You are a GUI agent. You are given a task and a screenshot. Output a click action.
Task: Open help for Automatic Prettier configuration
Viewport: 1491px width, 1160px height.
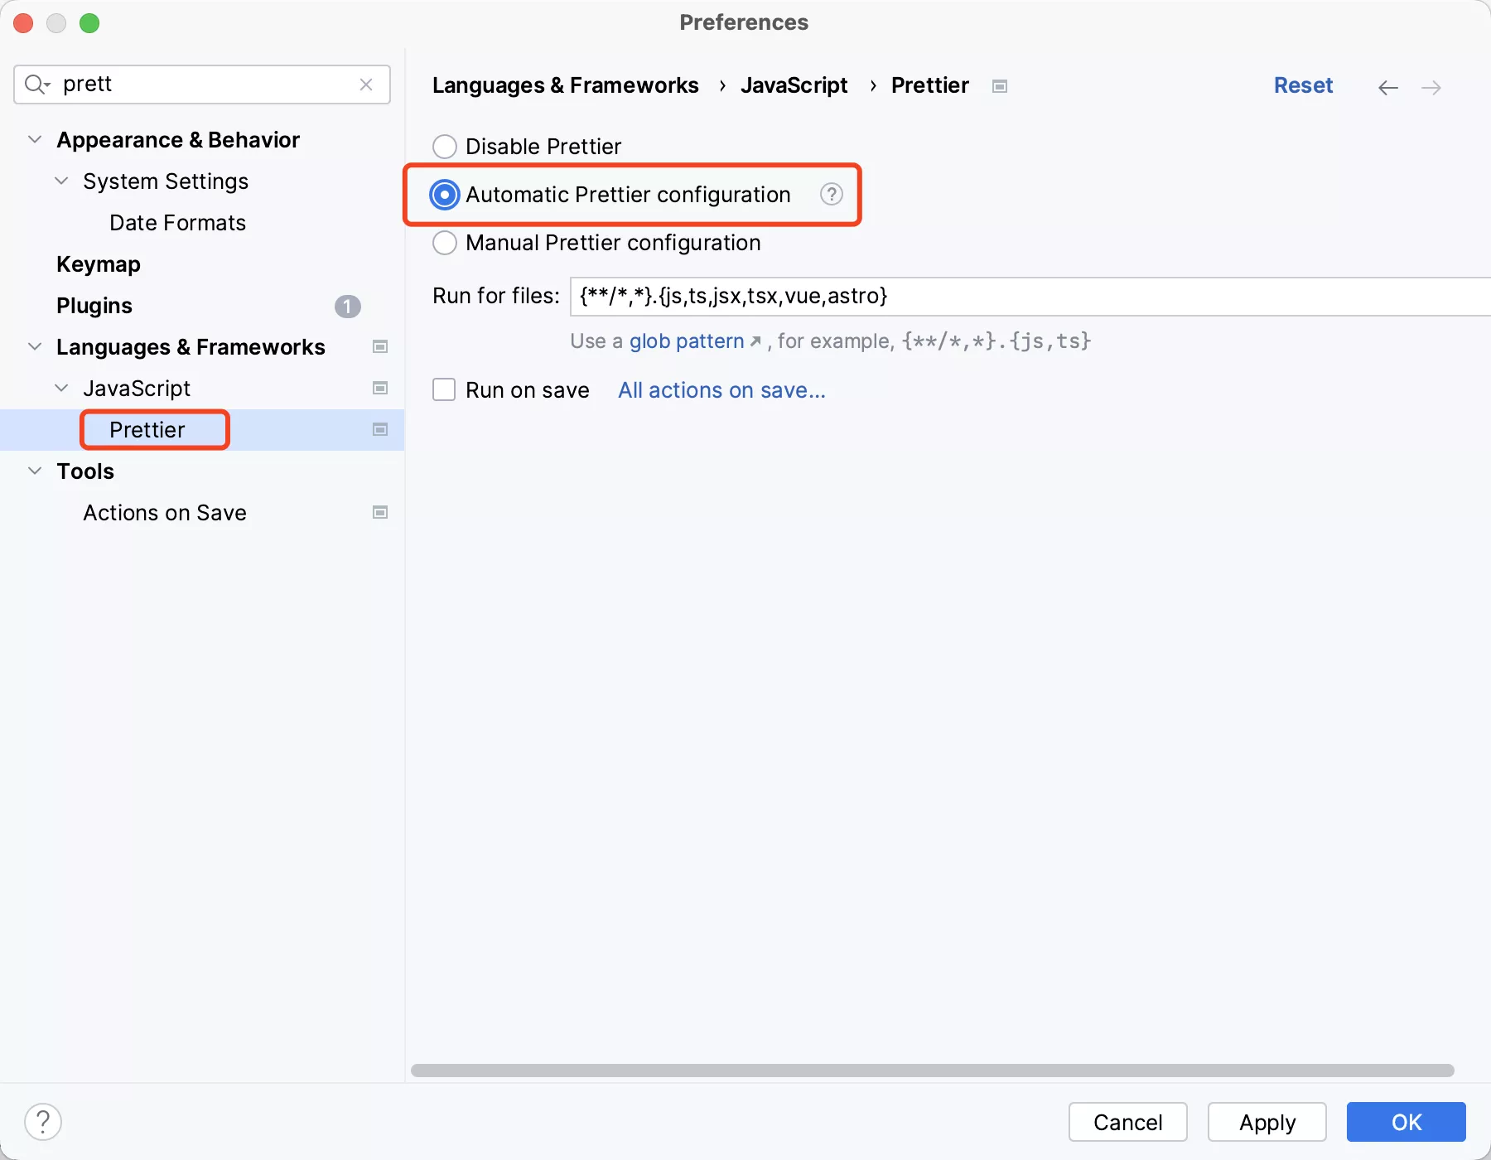(831, 194)
